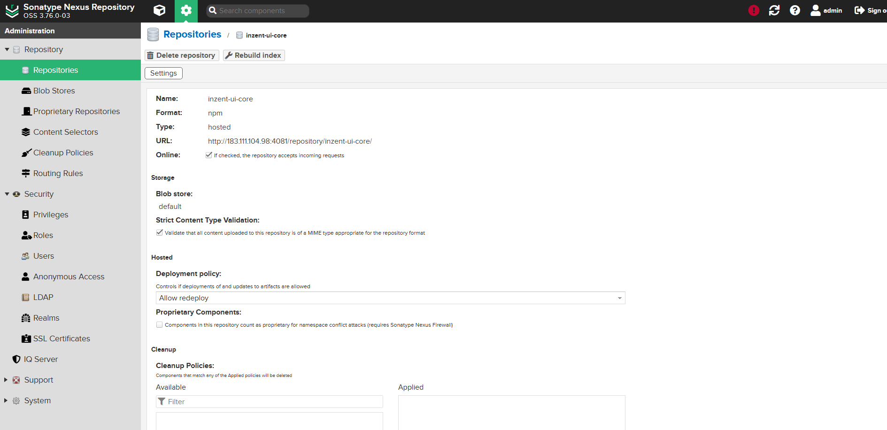Switch to the Settings tab
Image resolution: width=887 pixels, height=430 pixels.
[x=163, y=73]
